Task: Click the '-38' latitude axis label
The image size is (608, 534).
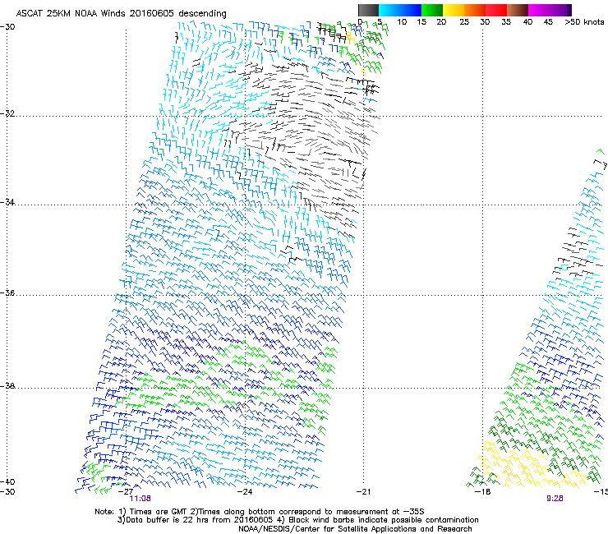Action: tap(7, 386)
